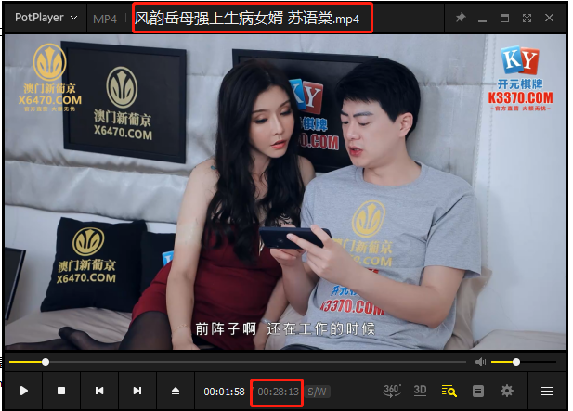
Task: Open the settings gear control panel
Action: click(x=507, y=391)
